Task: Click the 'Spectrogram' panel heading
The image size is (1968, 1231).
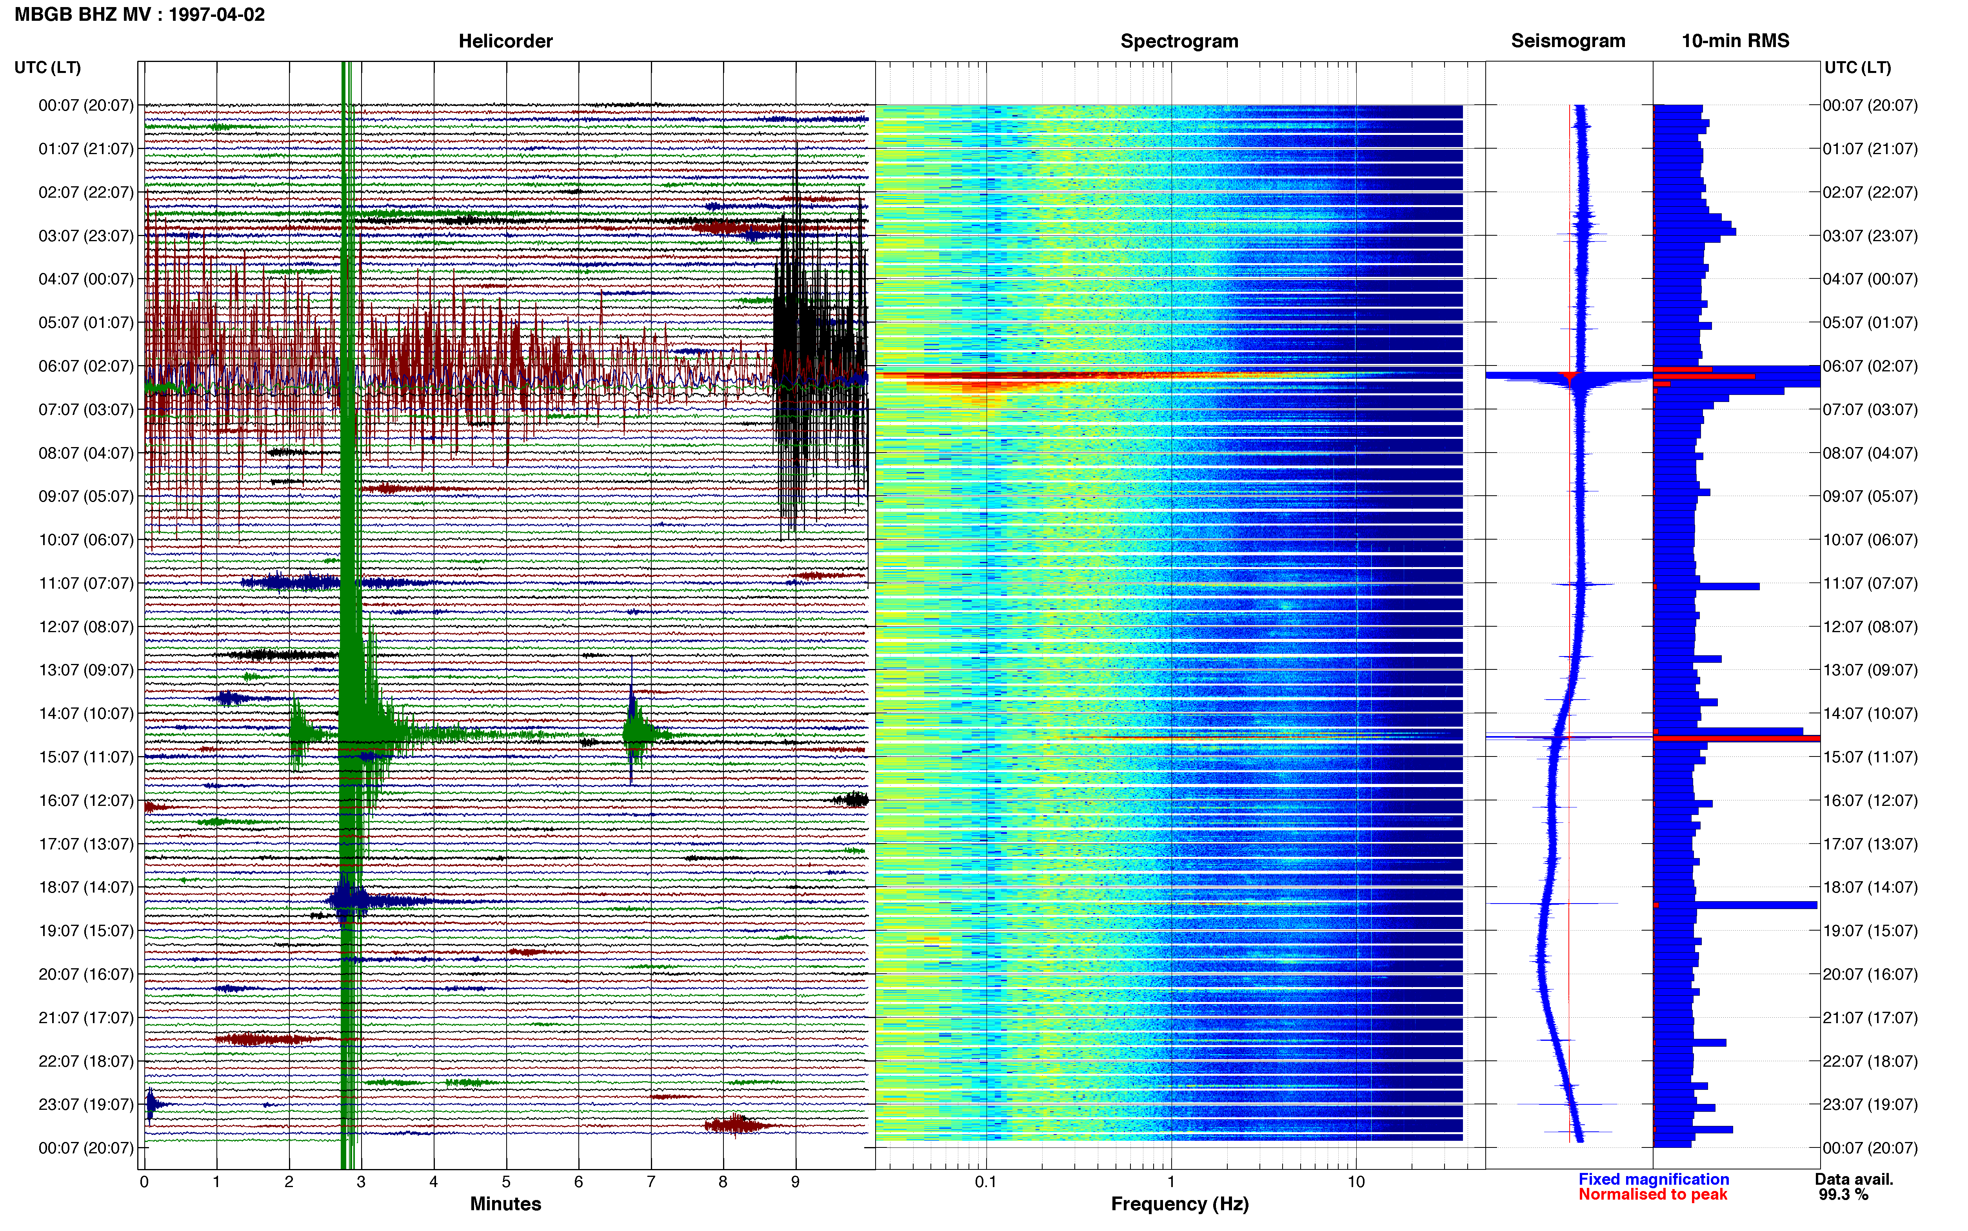Action: point(1179,41)
